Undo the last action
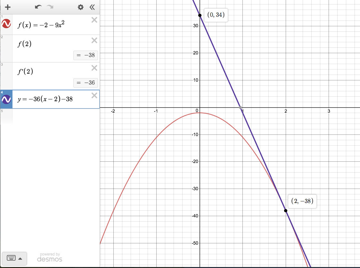Image resolution: width=360 pixels, height=268 pixels. (x=38, y=7)
